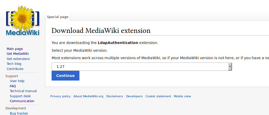
Task: Open User help under Support
Action: (x=17, y=81)
